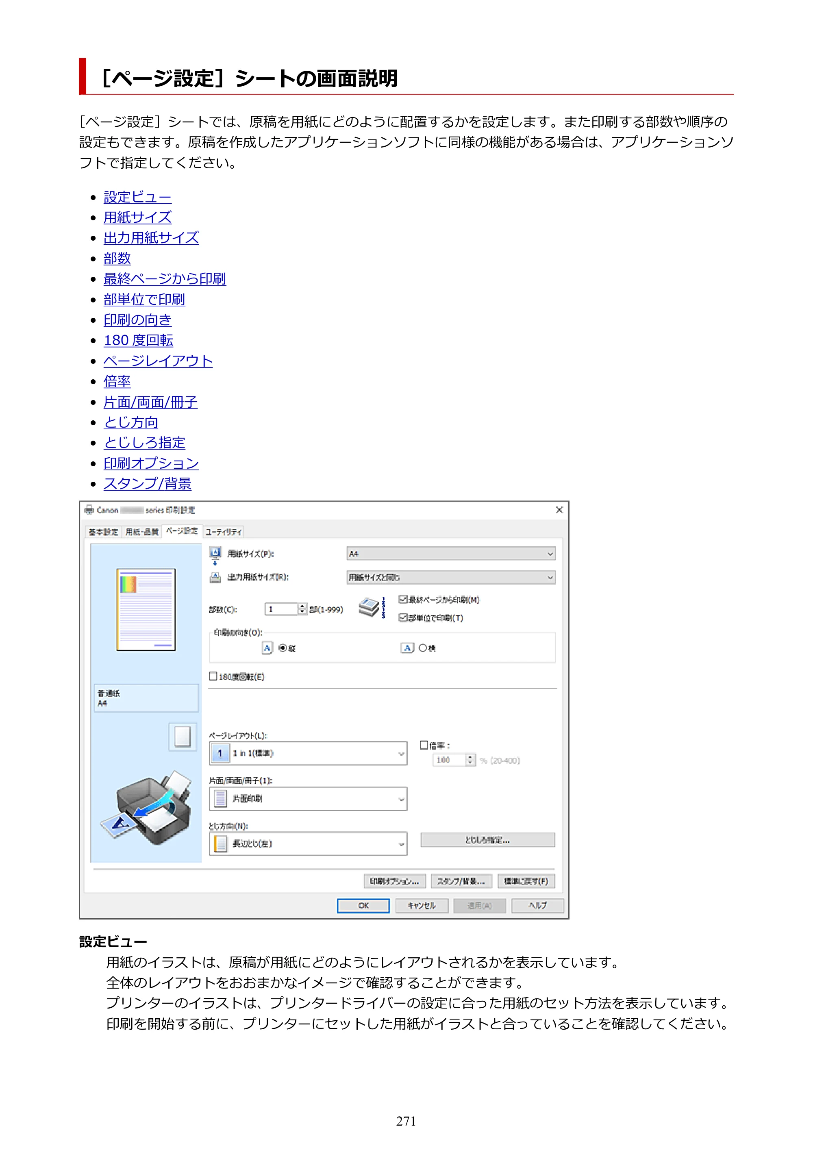The image size is (813, 1150).
Task: Open 設定ビュー link
Action: point(137,197)
